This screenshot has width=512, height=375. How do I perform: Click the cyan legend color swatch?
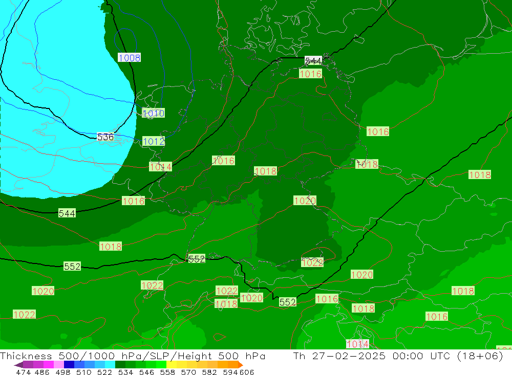click(x=110, y=365)
